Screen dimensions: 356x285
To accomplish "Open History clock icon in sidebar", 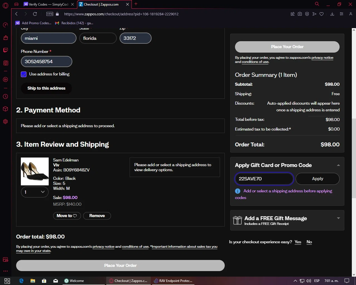I will click(5, 97).
